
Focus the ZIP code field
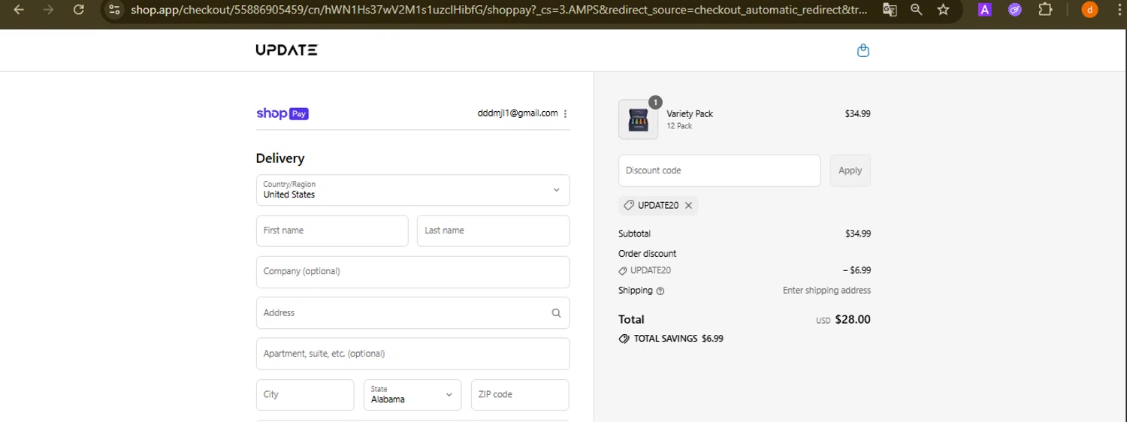(520, 394)
